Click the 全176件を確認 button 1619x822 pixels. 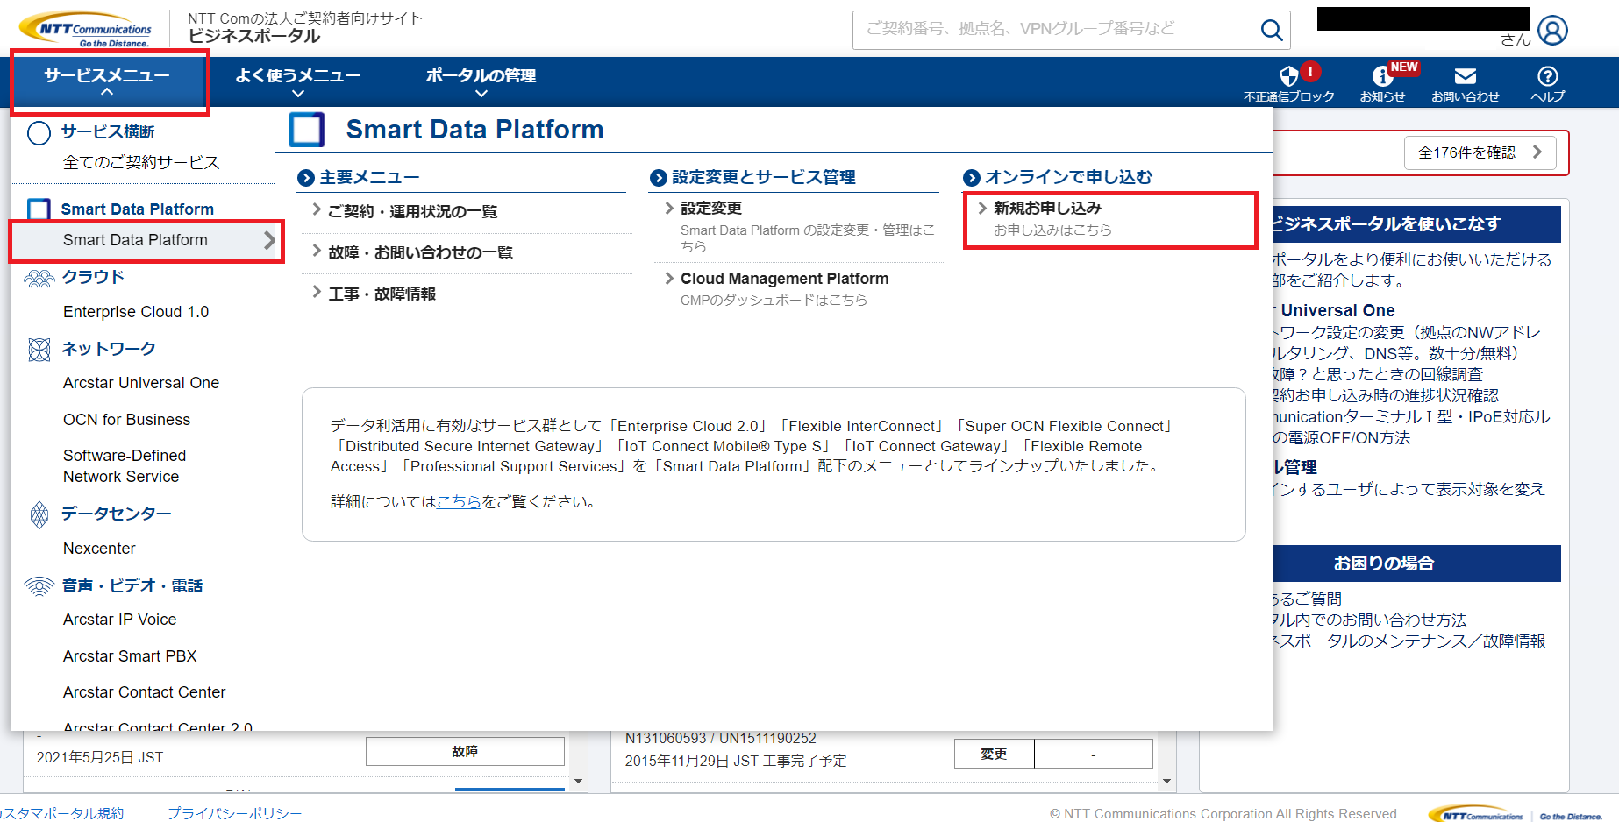(1479, 152)
